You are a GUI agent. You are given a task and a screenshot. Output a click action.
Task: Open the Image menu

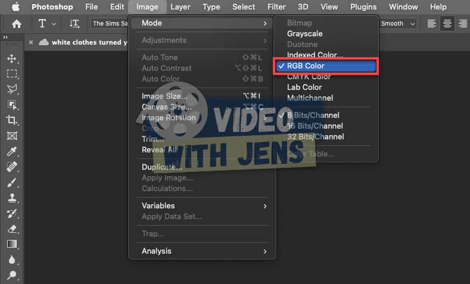[x=147, y=7]
